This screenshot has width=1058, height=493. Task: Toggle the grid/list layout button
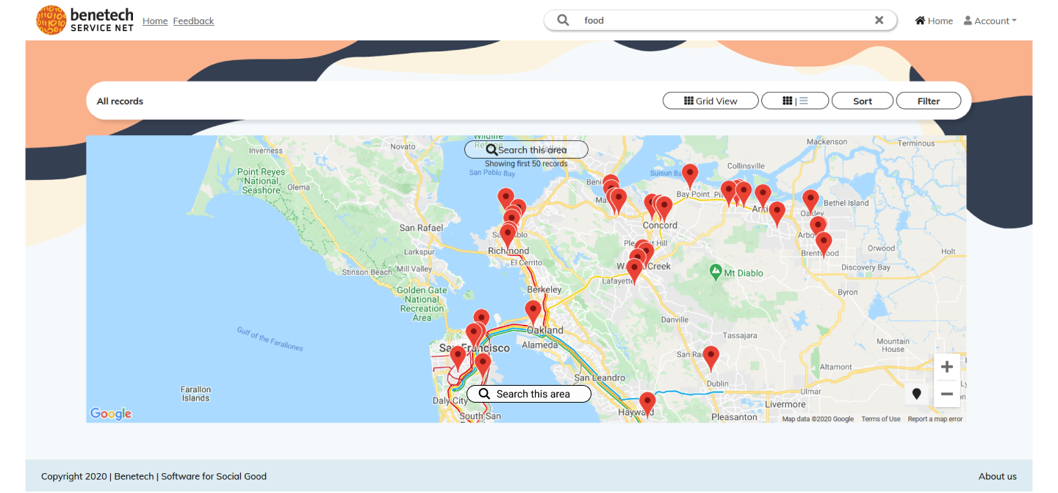(x=795, y=101)
